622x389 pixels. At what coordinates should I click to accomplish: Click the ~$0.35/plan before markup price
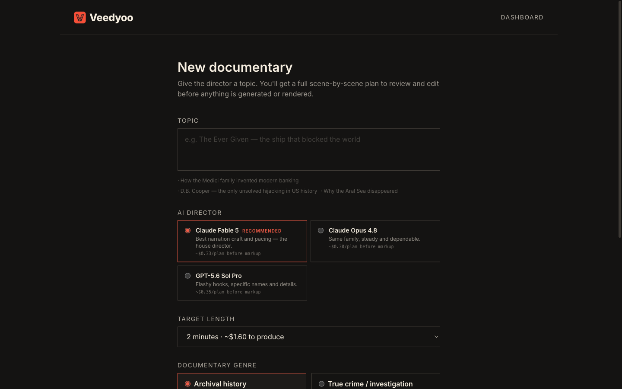[228, 292]
